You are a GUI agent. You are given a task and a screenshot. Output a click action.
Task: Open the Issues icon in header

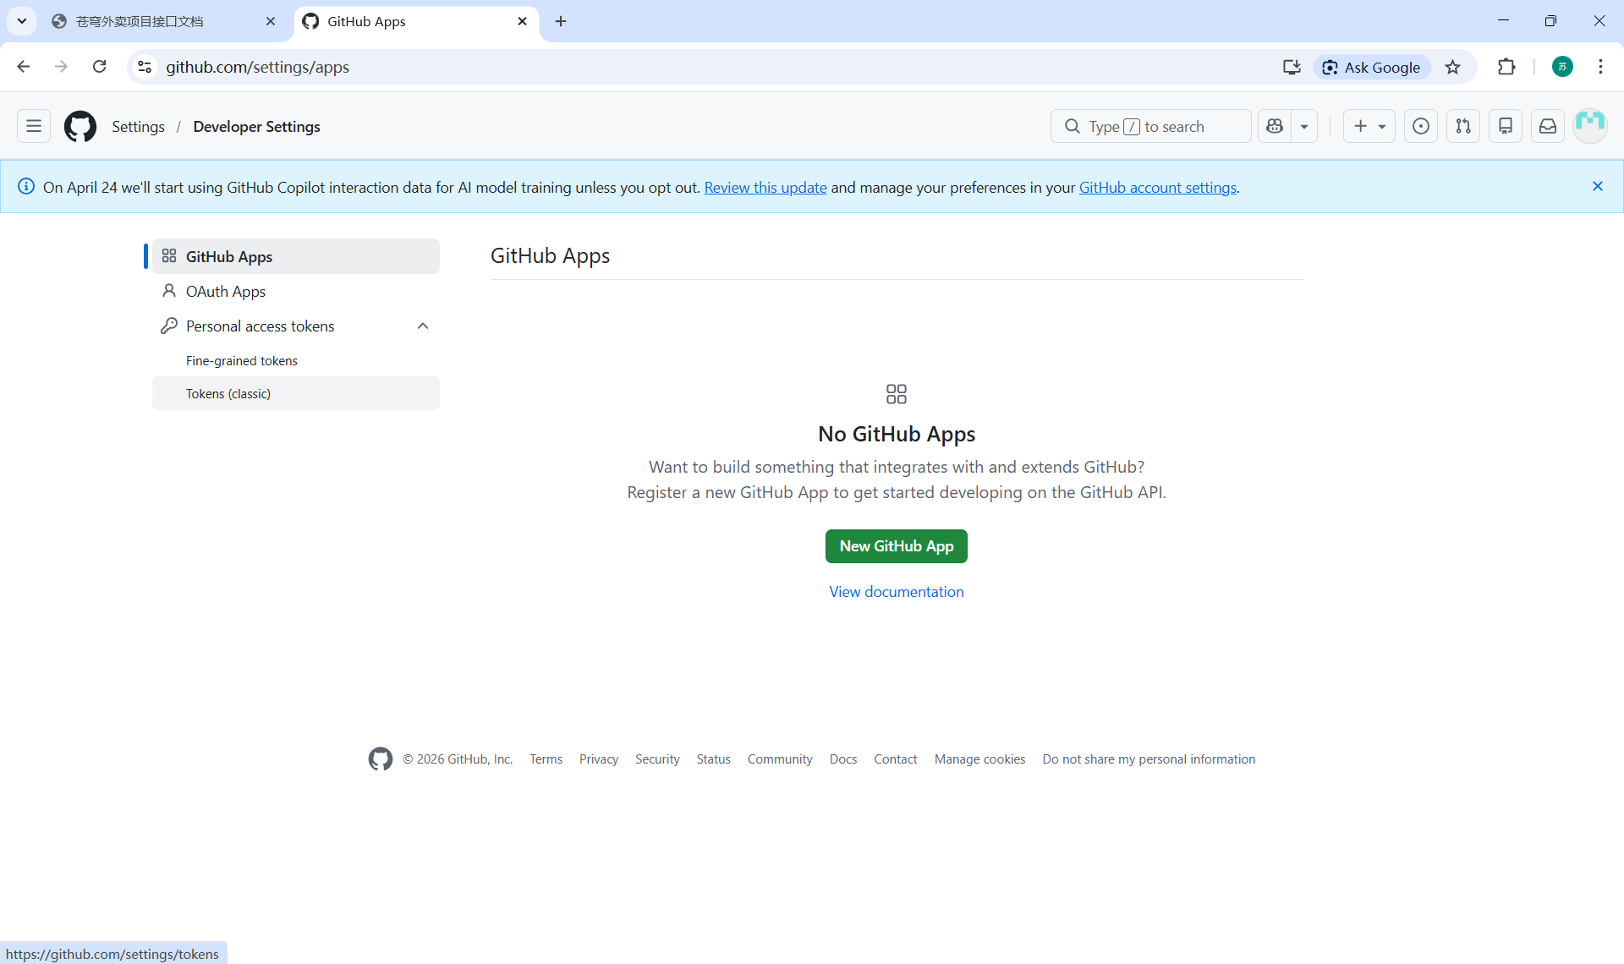point(1421,126)
